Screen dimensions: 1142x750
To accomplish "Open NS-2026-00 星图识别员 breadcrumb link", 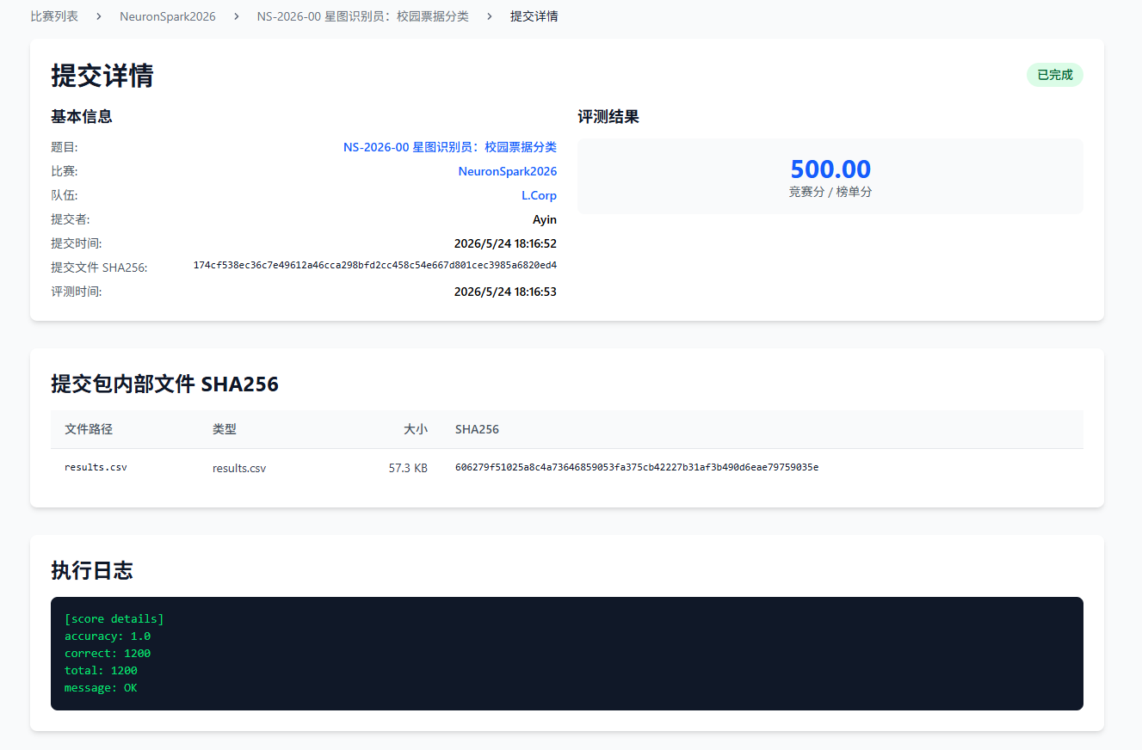I will pyautogui.click(x=363, y=16).
